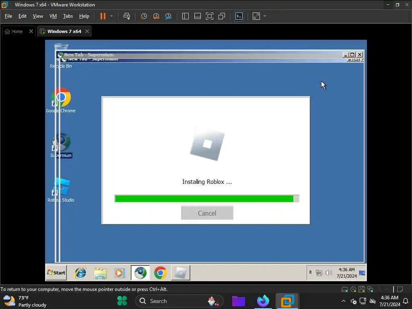The height and width of the screenshot is (309, 412).
Task: Revert VM to snapshot
Action: (x=156, y=16)
